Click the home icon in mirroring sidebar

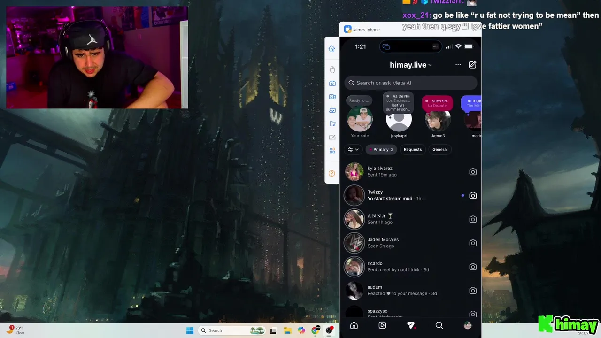click(x=332, y=48)
